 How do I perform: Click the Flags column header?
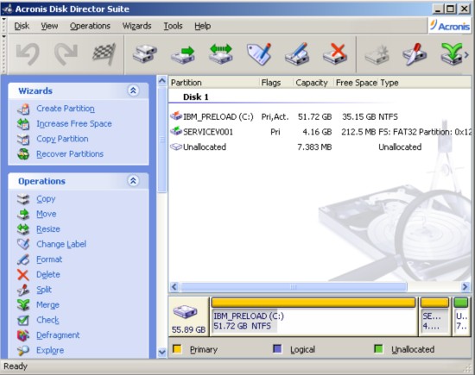[x=276, y=83]
